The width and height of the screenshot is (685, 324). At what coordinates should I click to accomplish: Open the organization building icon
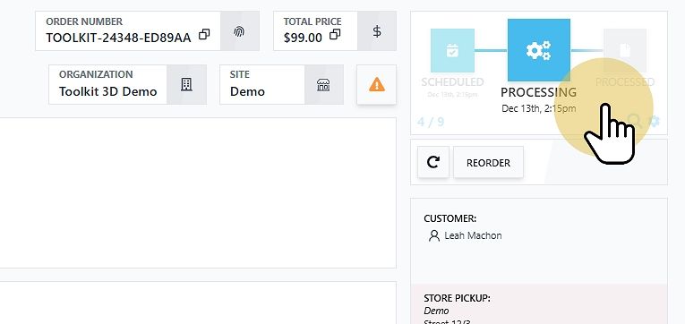pyautogui.click(x=186, y=85)
